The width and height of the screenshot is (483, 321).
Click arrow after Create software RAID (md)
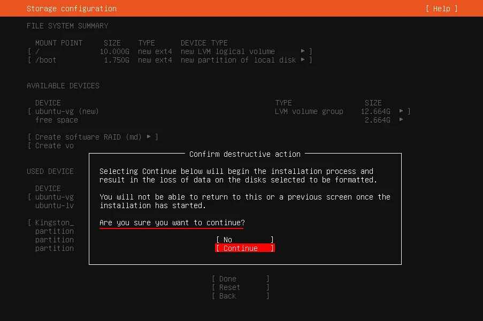tap(149, 137)
